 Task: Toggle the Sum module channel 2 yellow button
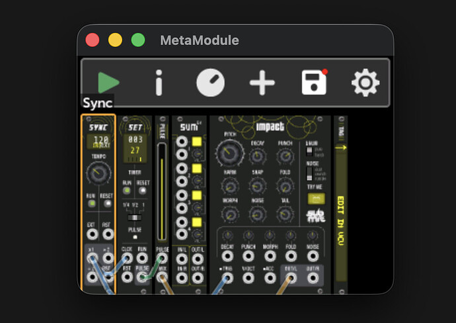197,168
